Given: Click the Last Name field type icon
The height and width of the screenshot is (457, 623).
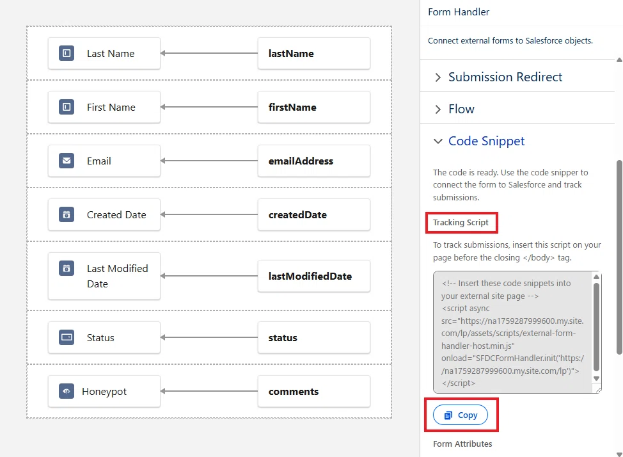Looking at the screenshot, I should tap(67, 53).
